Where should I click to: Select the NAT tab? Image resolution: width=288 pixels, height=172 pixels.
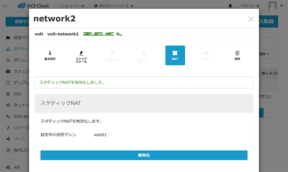tap(175, 55)
